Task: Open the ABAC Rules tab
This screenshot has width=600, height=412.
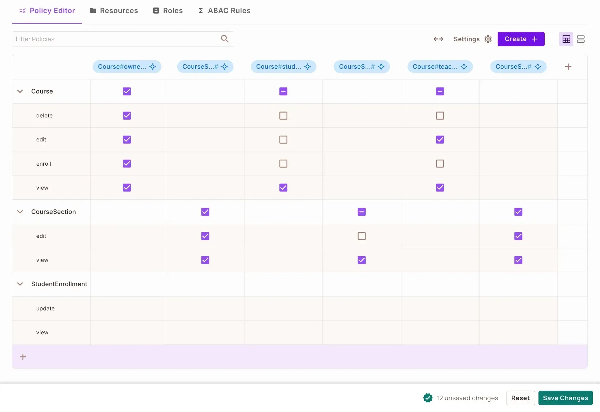Action: (224, 11)
